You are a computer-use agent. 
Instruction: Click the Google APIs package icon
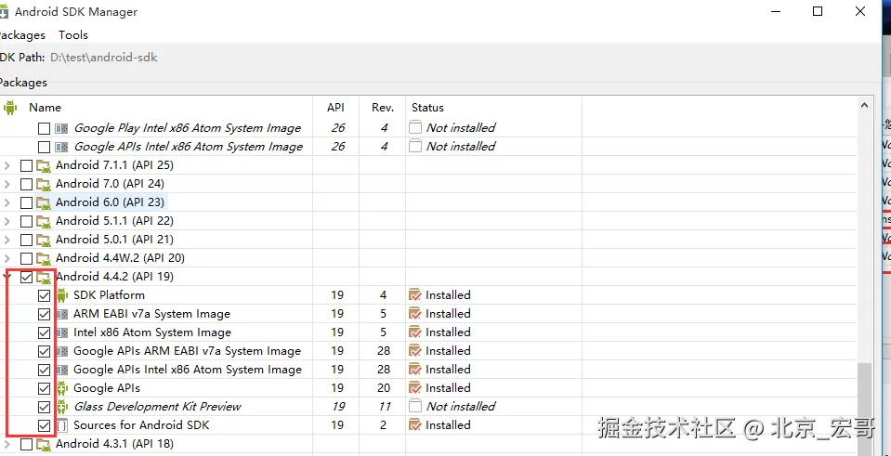[x=62, y=388]
